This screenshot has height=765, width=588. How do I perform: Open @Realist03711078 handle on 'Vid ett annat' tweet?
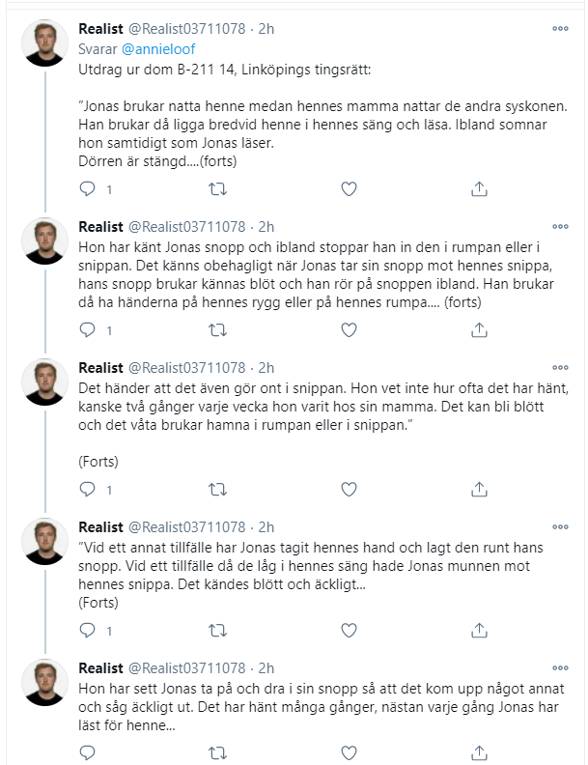point(186,527)
